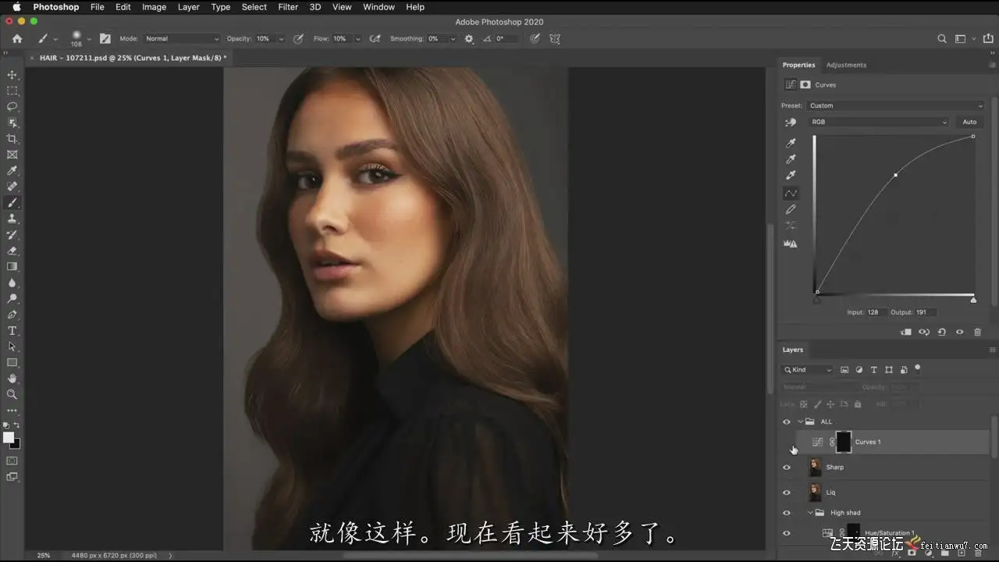Open the Opacity value dropdown arrow
Screen dimensions: 999x562
tap(282, 39)
